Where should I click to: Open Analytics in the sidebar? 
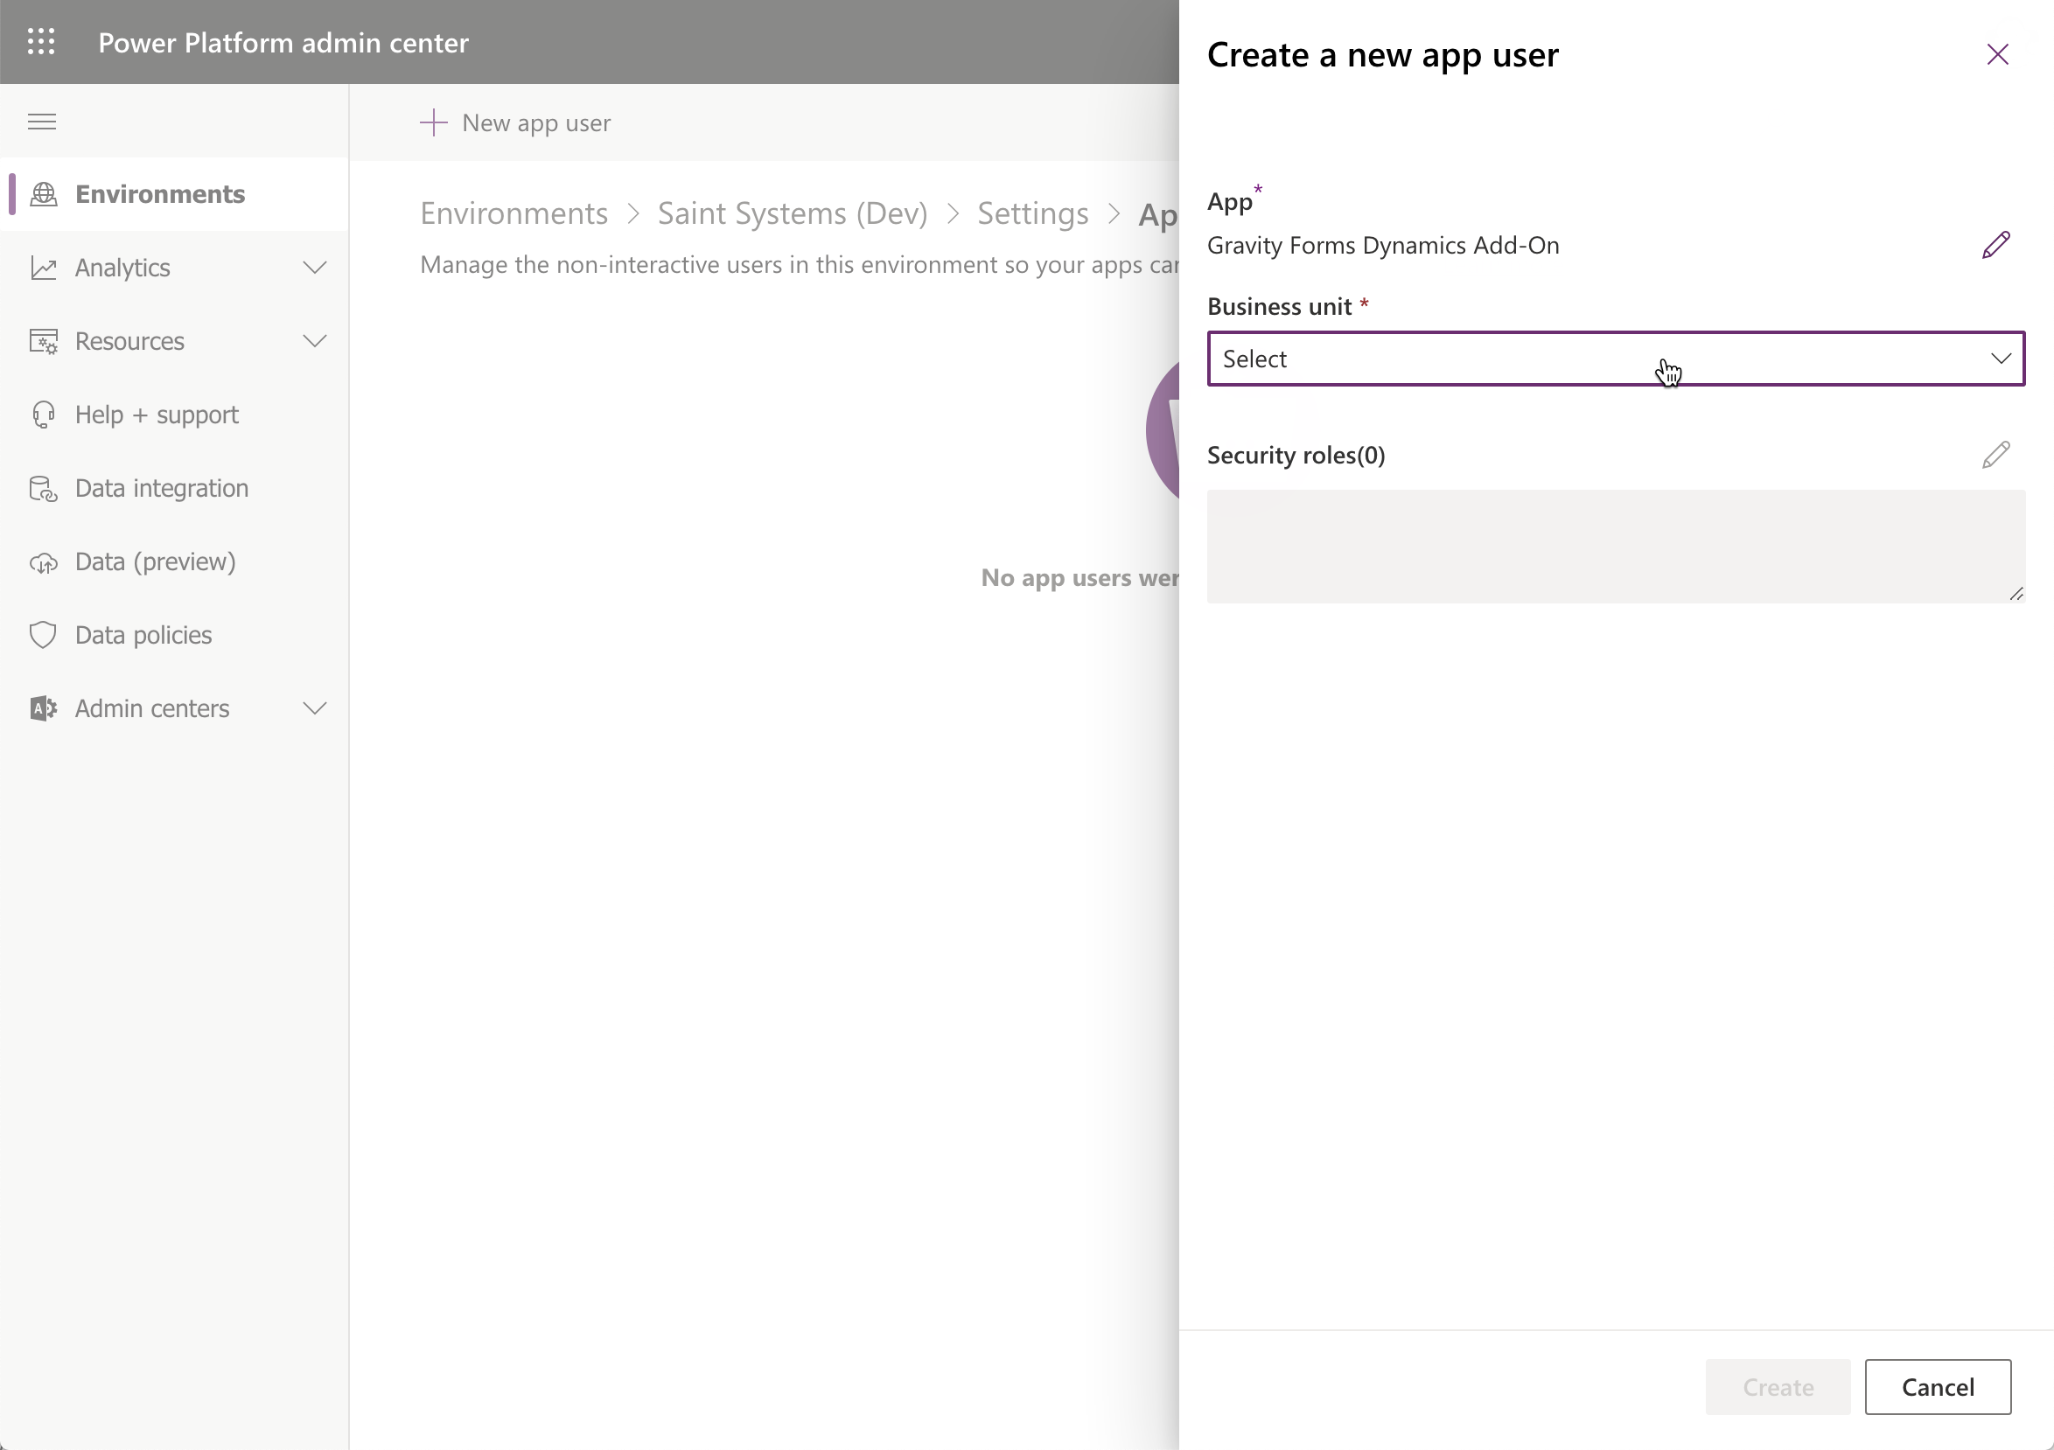click(174, 268)
